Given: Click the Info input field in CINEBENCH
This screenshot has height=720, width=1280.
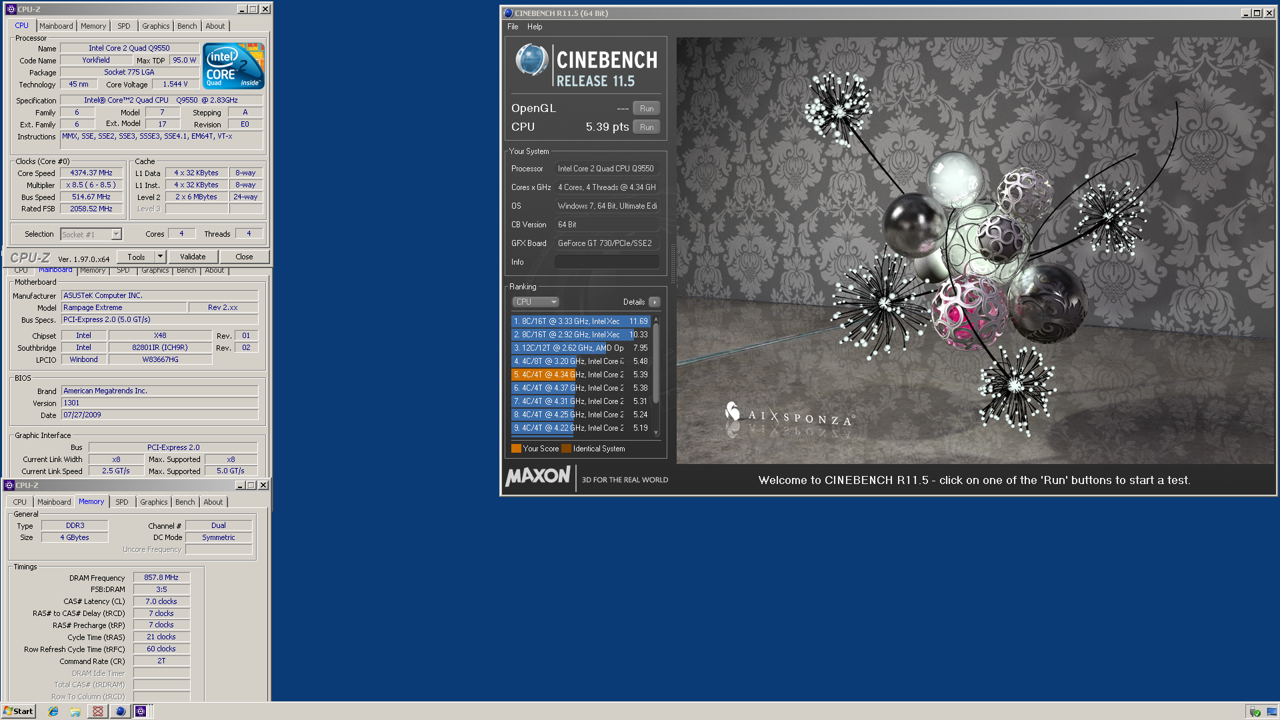Looking at the screenshot, I should pyautogui.click(x=607, y=262).
